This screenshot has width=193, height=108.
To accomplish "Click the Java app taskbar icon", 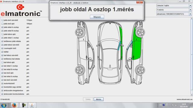I will point(32,105).
